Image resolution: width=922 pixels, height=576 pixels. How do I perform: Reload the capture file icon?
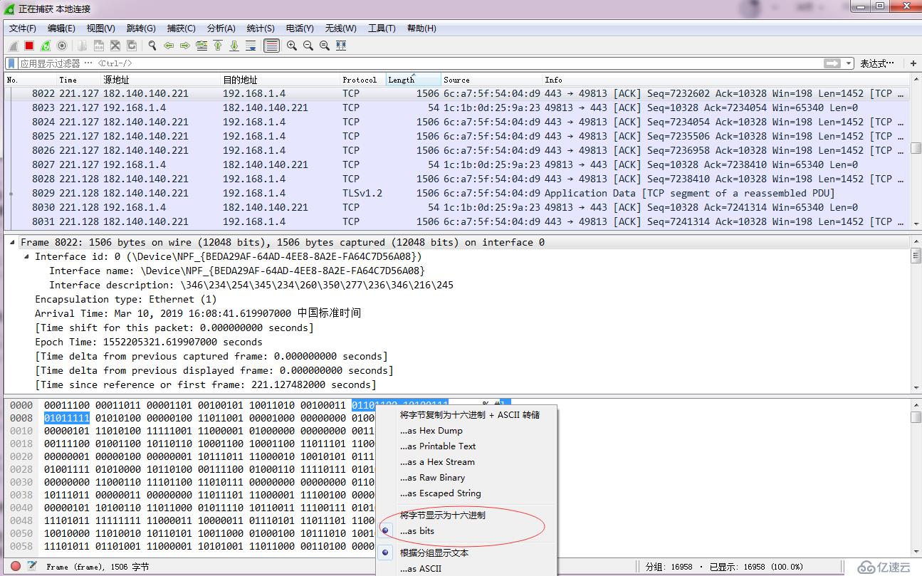pyautogui.click(x=132, y=46)
